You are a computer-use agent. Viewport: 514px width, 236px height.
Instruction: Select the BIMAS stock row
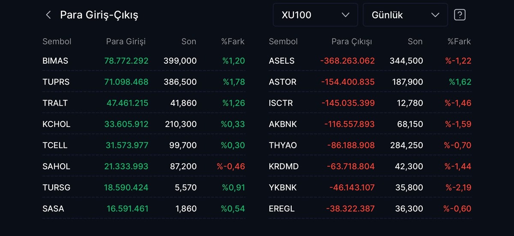(144, 61)
